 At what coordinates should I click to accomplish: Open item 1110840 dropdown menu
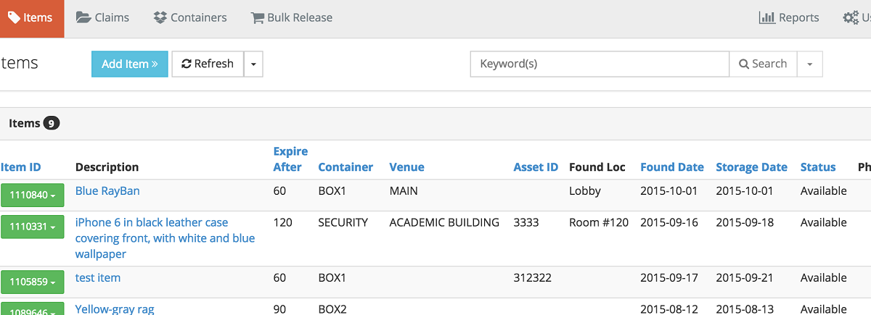pyautogui.click(x=32, y=196)
